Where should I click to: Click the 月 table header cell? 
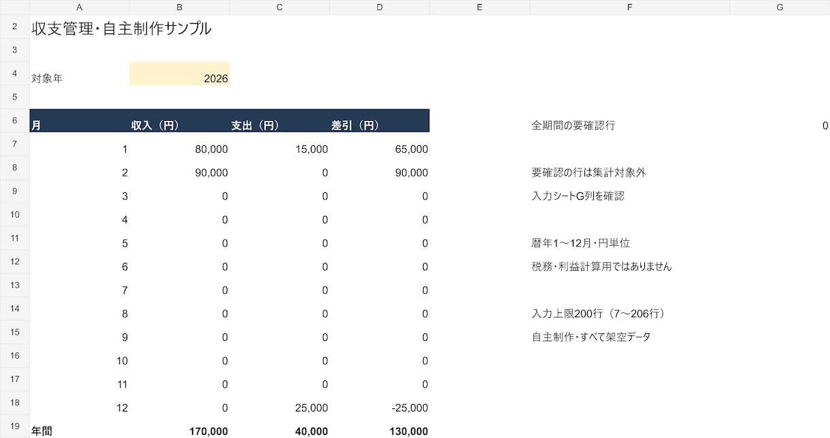point(80,120)
